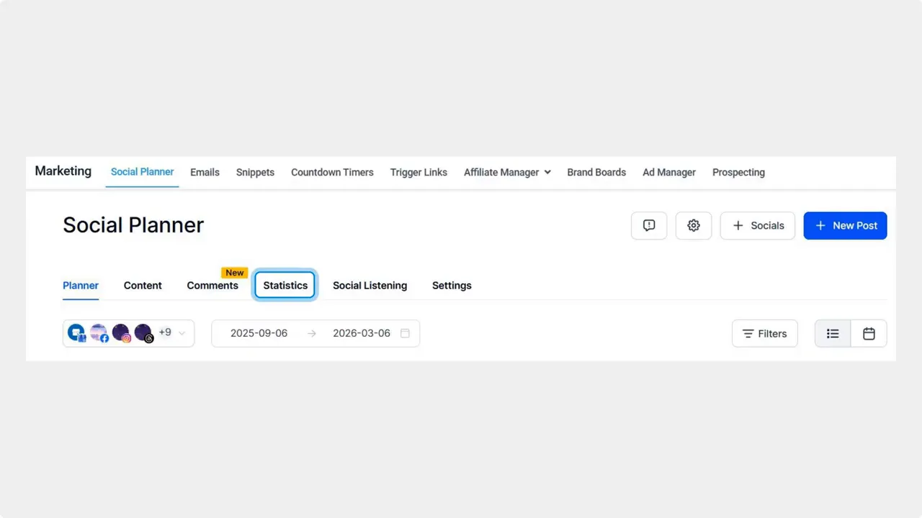Open Social Planner settings via the gear icon
922x518 pixels.
[693, 225]
